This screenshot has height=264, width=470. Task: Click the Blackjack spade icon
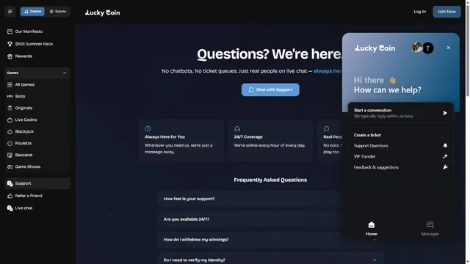click(x=10, y=132)
